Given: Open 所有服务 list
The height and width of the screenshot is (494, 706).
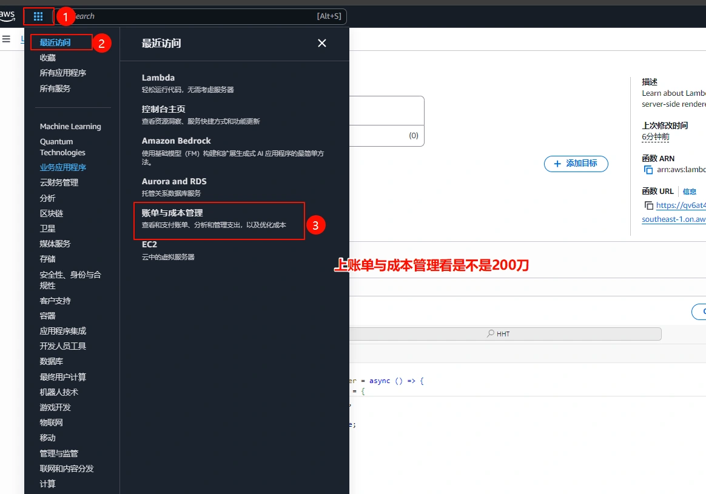Looking at the screenshot, I should 55,88.
